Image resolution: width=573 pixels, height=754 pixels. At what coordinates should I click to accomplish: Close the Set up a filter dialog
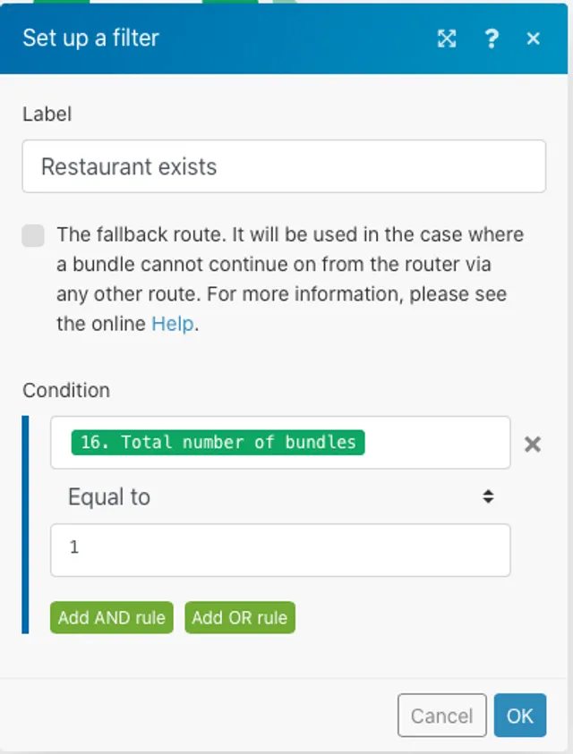pyautogui.click(x=534, y=38)
